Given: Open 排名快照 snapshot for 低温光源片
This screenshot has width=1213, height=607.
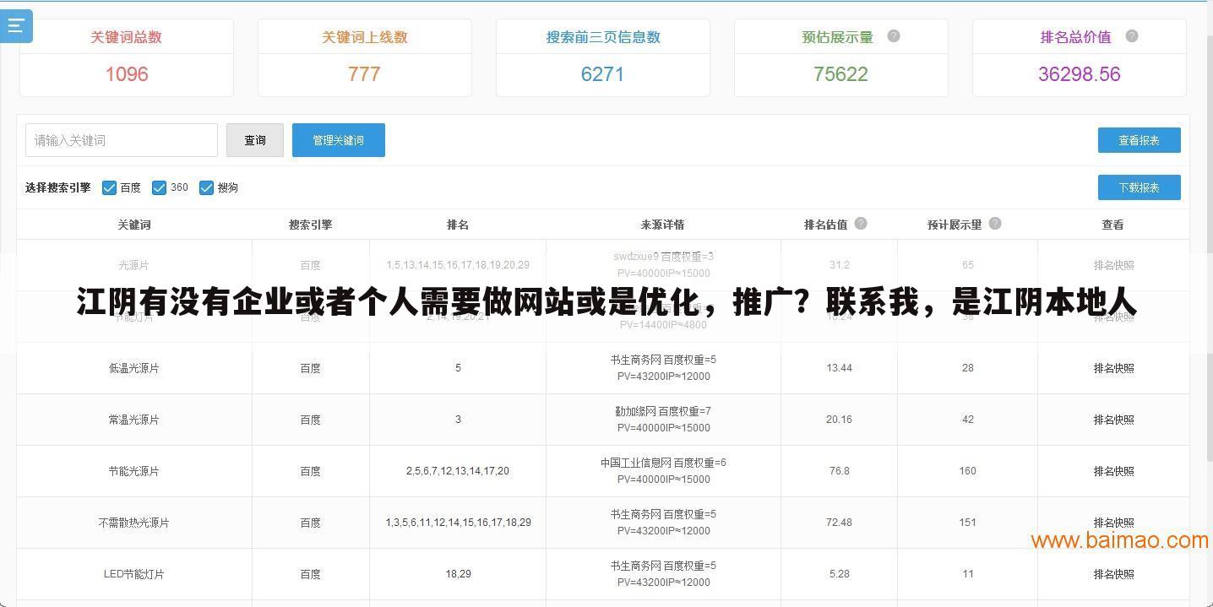Looking at the screenshot, I should [x=1112, y=368].
